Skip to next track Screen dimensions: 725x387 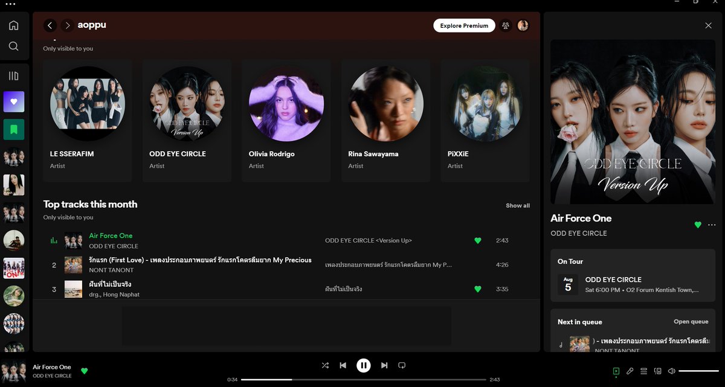(x=384, y=365)
